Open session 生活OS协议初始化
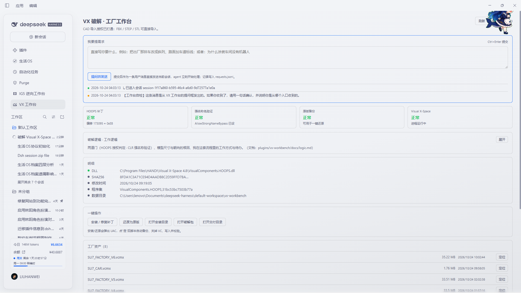 point(38,146)
